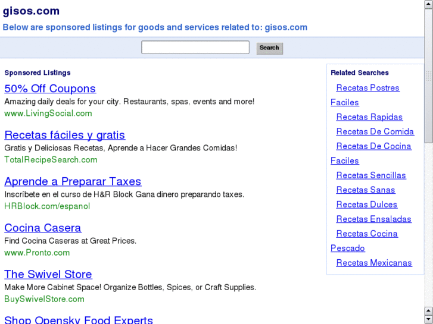Select Recetas Dulces related search
This screenshot has width=433, height=324.
[367, 205]
